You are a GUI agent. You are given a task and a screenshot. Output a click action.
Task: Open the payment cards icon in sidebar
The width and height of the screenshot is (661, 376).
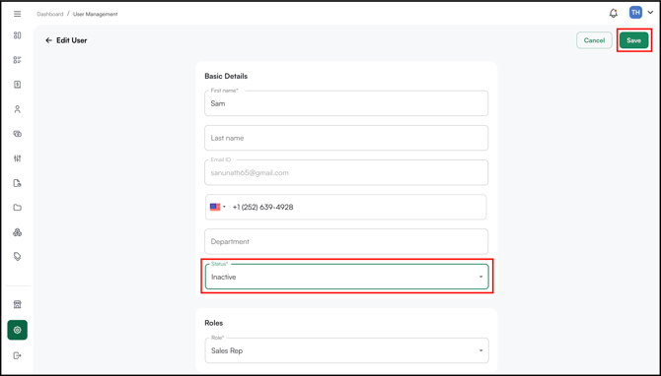tap(18, 134)
